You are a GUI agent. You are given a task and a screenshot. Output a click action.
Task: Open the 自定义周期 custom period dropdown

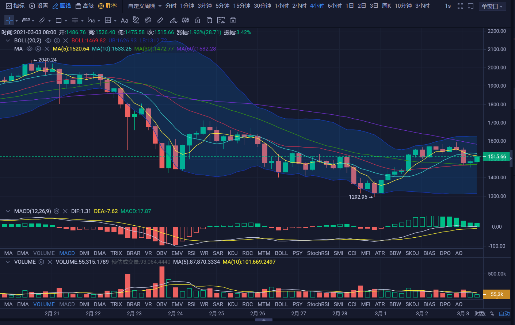click(x=145, y=6)
